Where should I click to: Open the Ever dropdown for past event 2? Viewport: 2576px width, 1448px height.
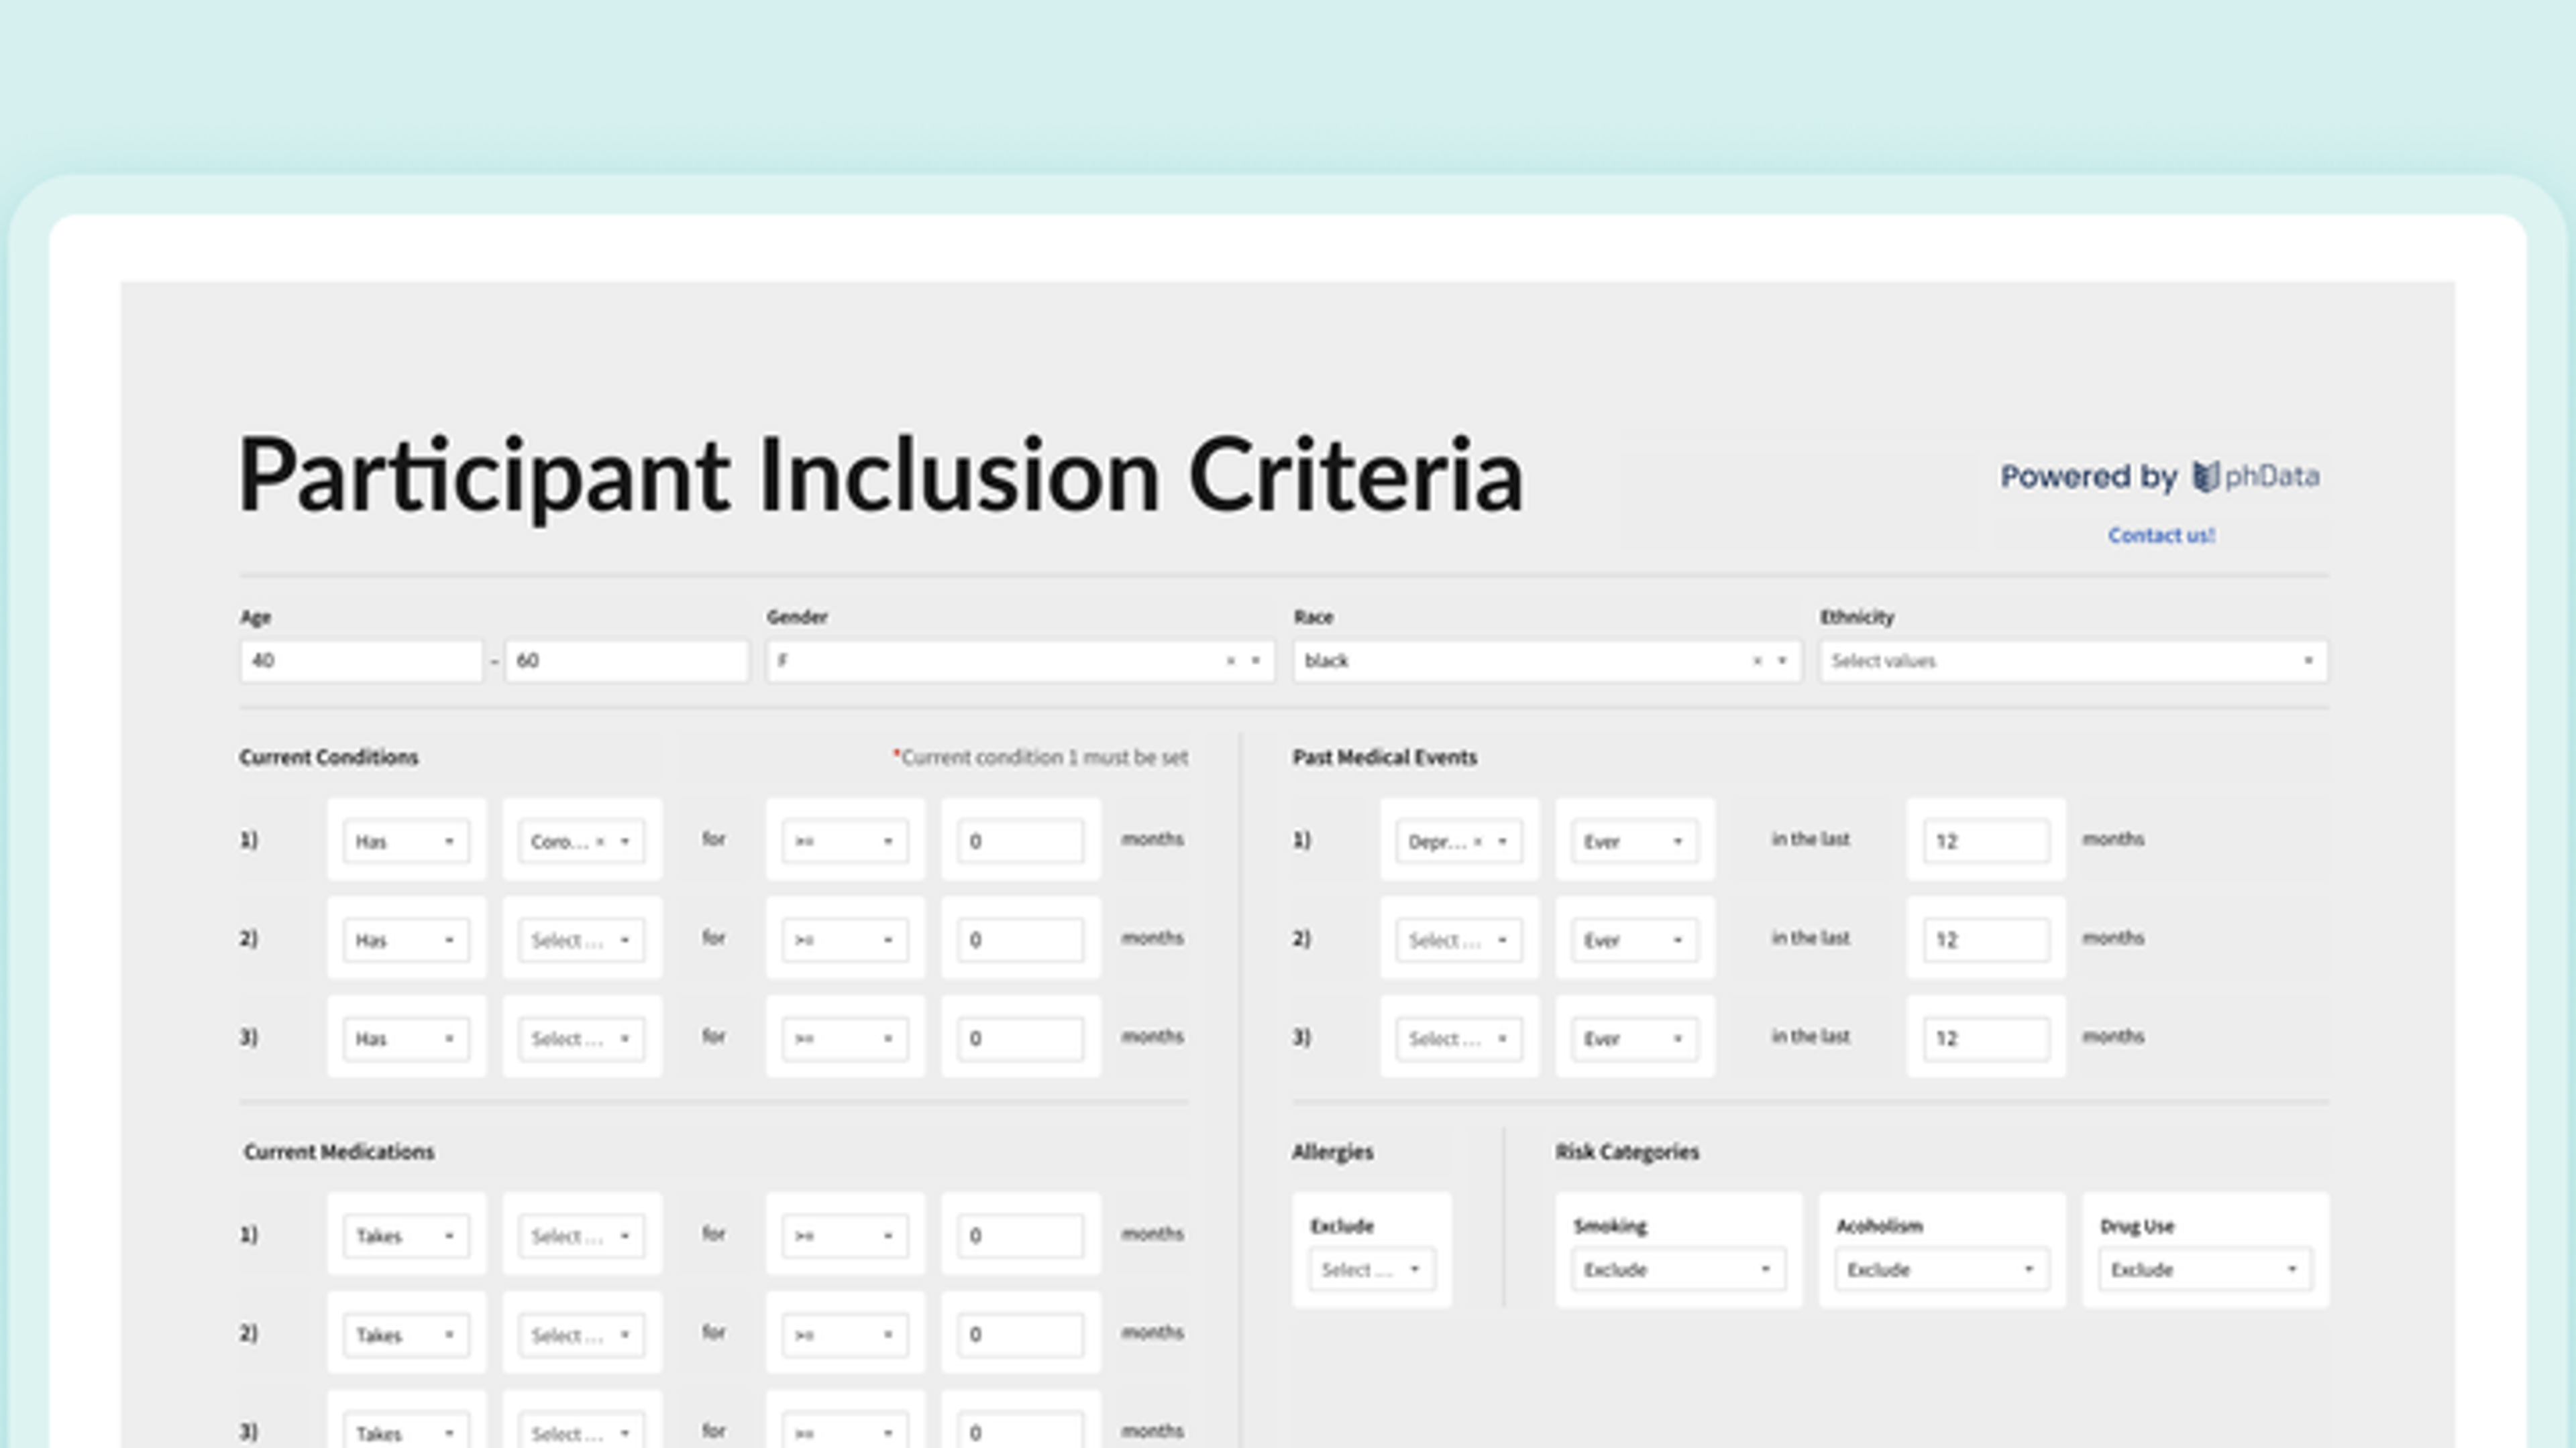click(1635, 939)
